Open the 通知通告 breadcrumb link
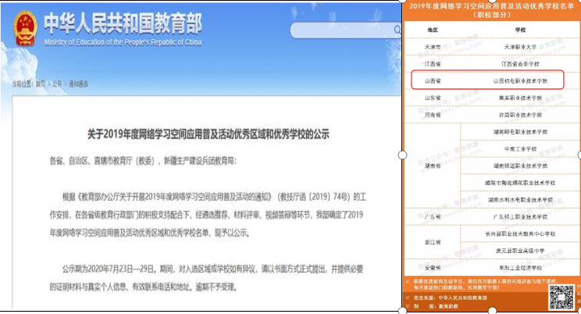This screenshot has width=581, height=314. point(79,84)
